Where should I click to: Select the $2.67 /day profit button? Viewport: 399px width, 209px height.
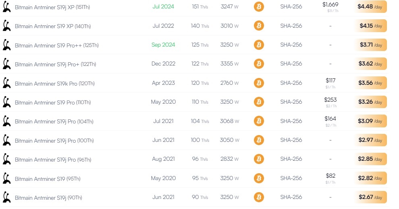[x=370, y=197]
